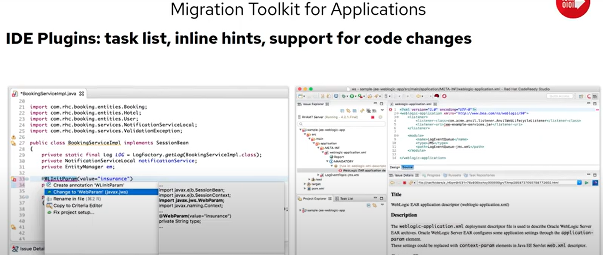
Task: Select weblogic-application.xml in Issue Explorer tree
Action: pyautogui.click(x=348, y=152)
